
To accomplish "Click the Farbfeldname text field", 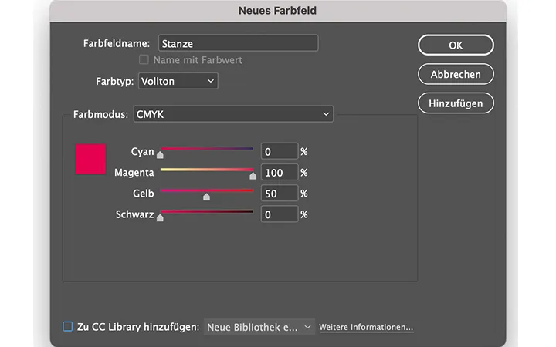I will click(238, 44).
